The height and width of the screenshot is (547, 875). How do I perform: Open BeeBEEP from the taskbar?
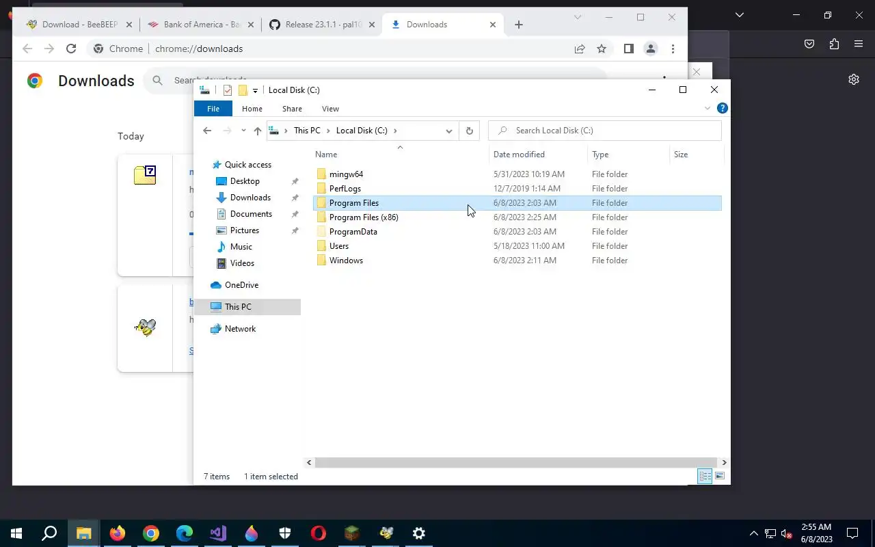pos(386,533)
